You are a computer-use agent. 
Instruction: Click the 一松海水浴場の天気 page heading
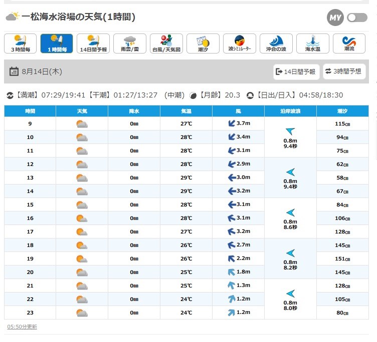click(78, 17)
